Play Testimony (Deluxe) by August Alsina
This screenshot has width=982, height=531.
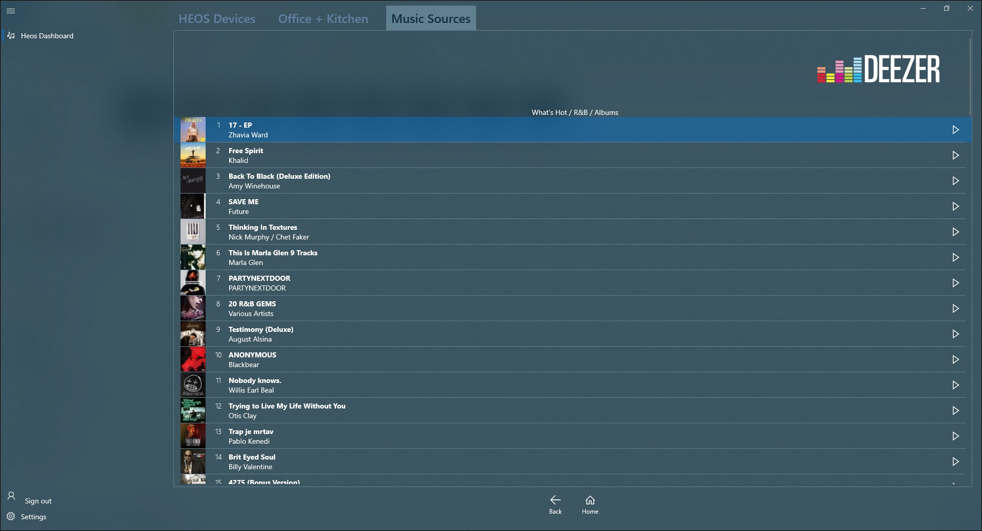tap(955, 334)
